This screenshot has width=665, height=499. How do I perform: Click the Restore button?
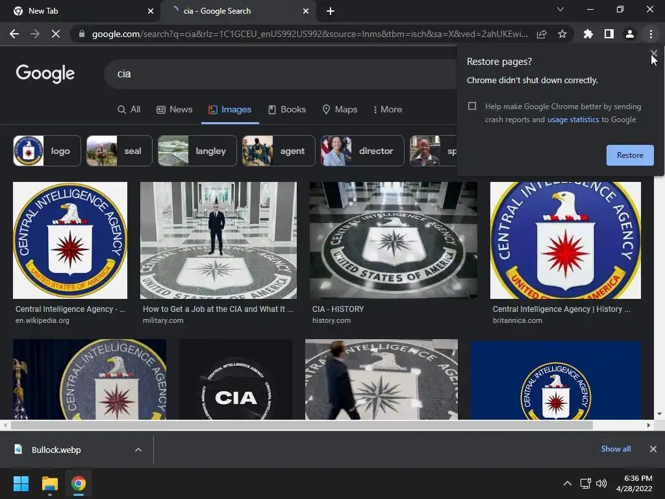pyautogui.click(x=630, y=155)
